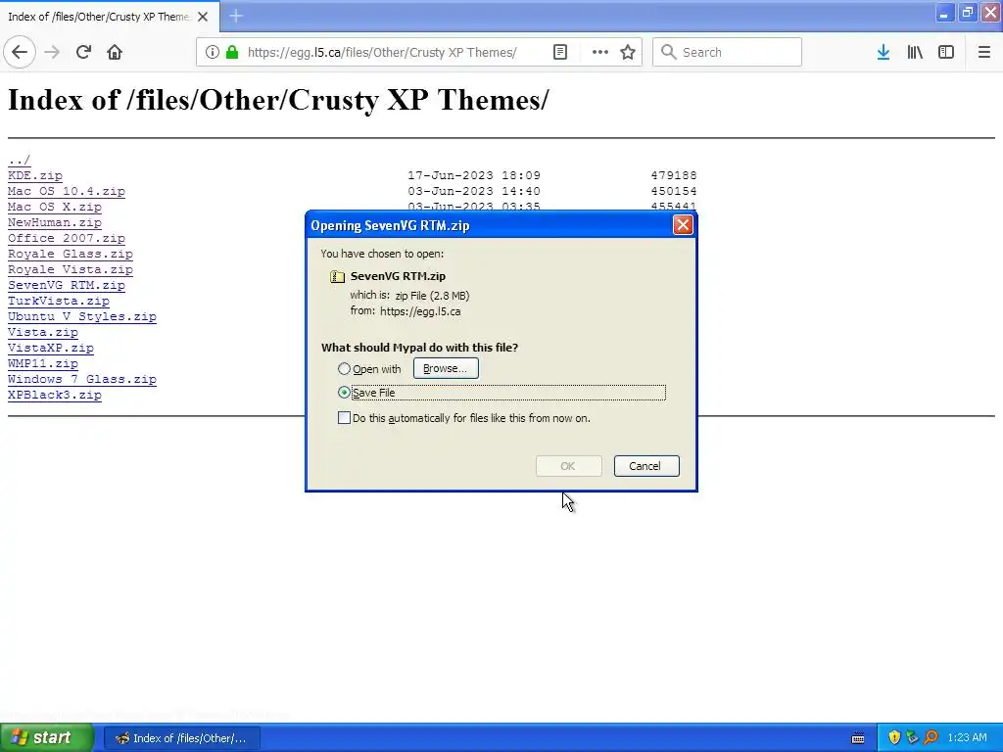This screenshot has width=1003, height=752.
Task: Click the SevenVG RTM.zip link
Action: [x=67, y=285]
